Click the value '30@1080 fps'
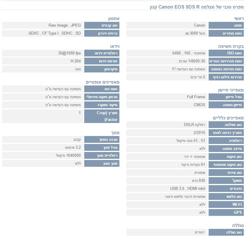Screen dimensions: 250x241 tap(69, 53)
